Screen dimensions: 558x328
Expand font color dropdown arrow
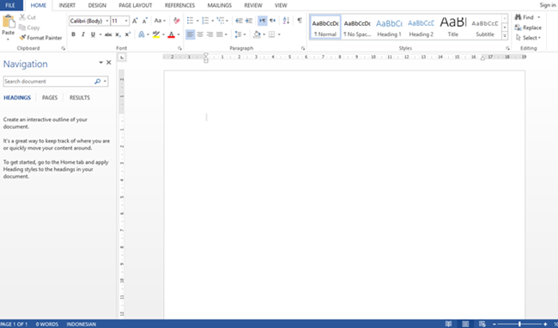click(x=179, y=34)
